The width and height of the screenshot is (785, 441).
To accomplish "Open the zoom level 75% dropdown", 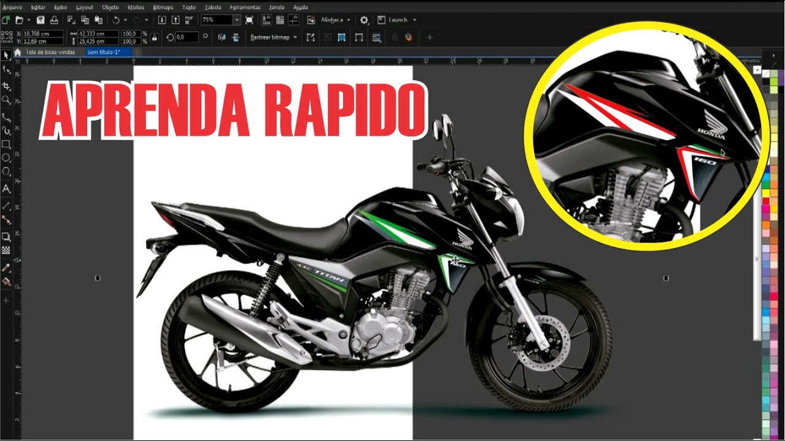I will (237, 20).
